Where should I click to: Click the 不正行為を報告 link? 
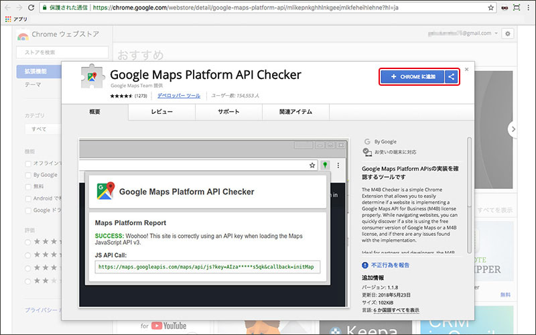pyautogui.click(x=390, y=265)
